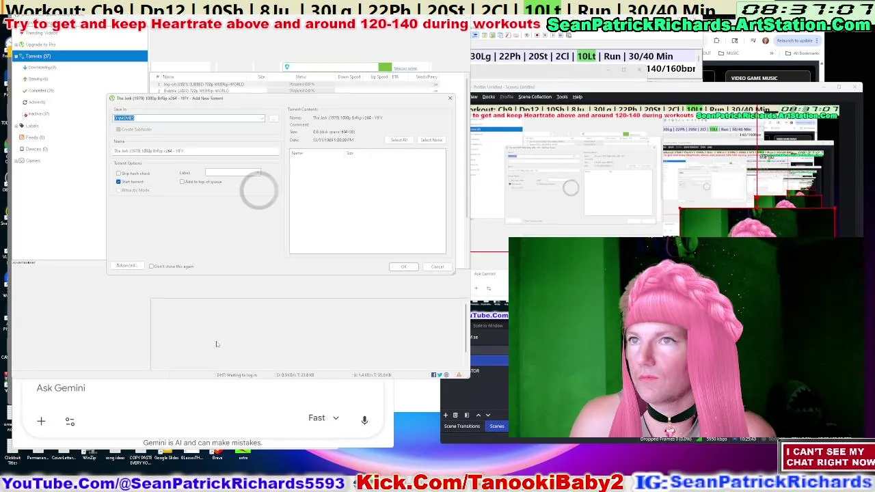Click the Ask Gemini input field

point(61,388)
